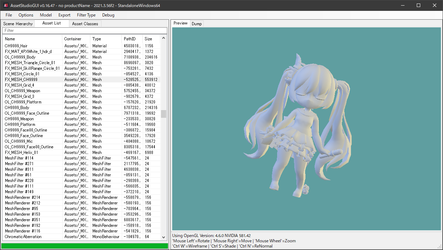The width and height of the screenshot is (443, 250).
Task: Open the Filter Type menu
Action: click(86, 15)
